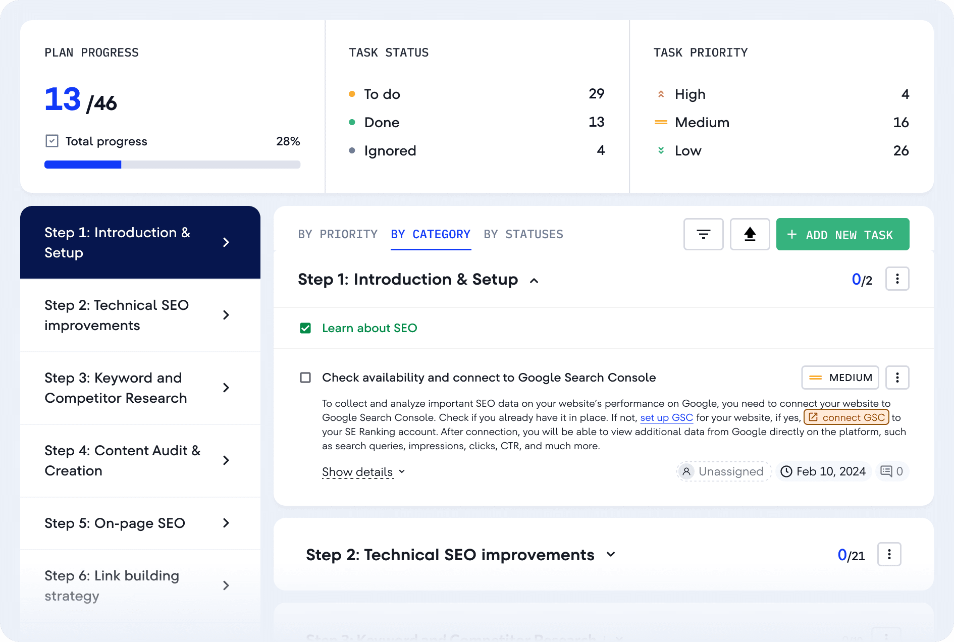Click the Unassigned assignee pill

tap(724, 471)
